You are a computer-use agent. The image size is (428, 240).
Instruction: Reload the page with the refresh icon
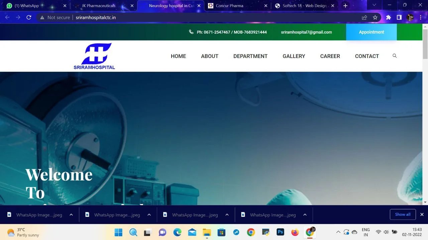pyautogui.click(x=29, y=17)
